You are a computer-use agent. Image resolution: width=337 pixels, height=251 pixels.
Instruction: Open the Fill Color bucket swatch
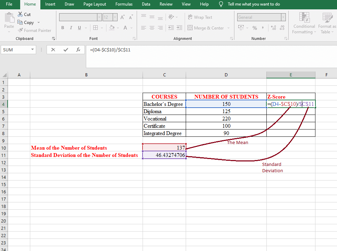tap(112, 28)
